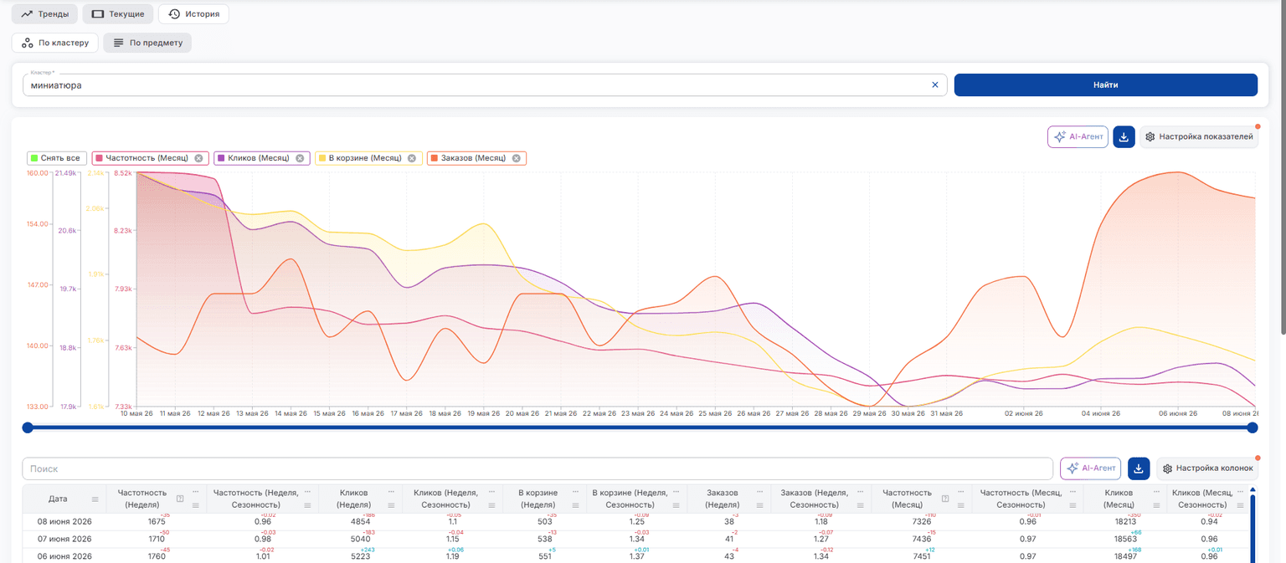Remove Заказов (Месяц) series from the chart

(x=517, y=158)
